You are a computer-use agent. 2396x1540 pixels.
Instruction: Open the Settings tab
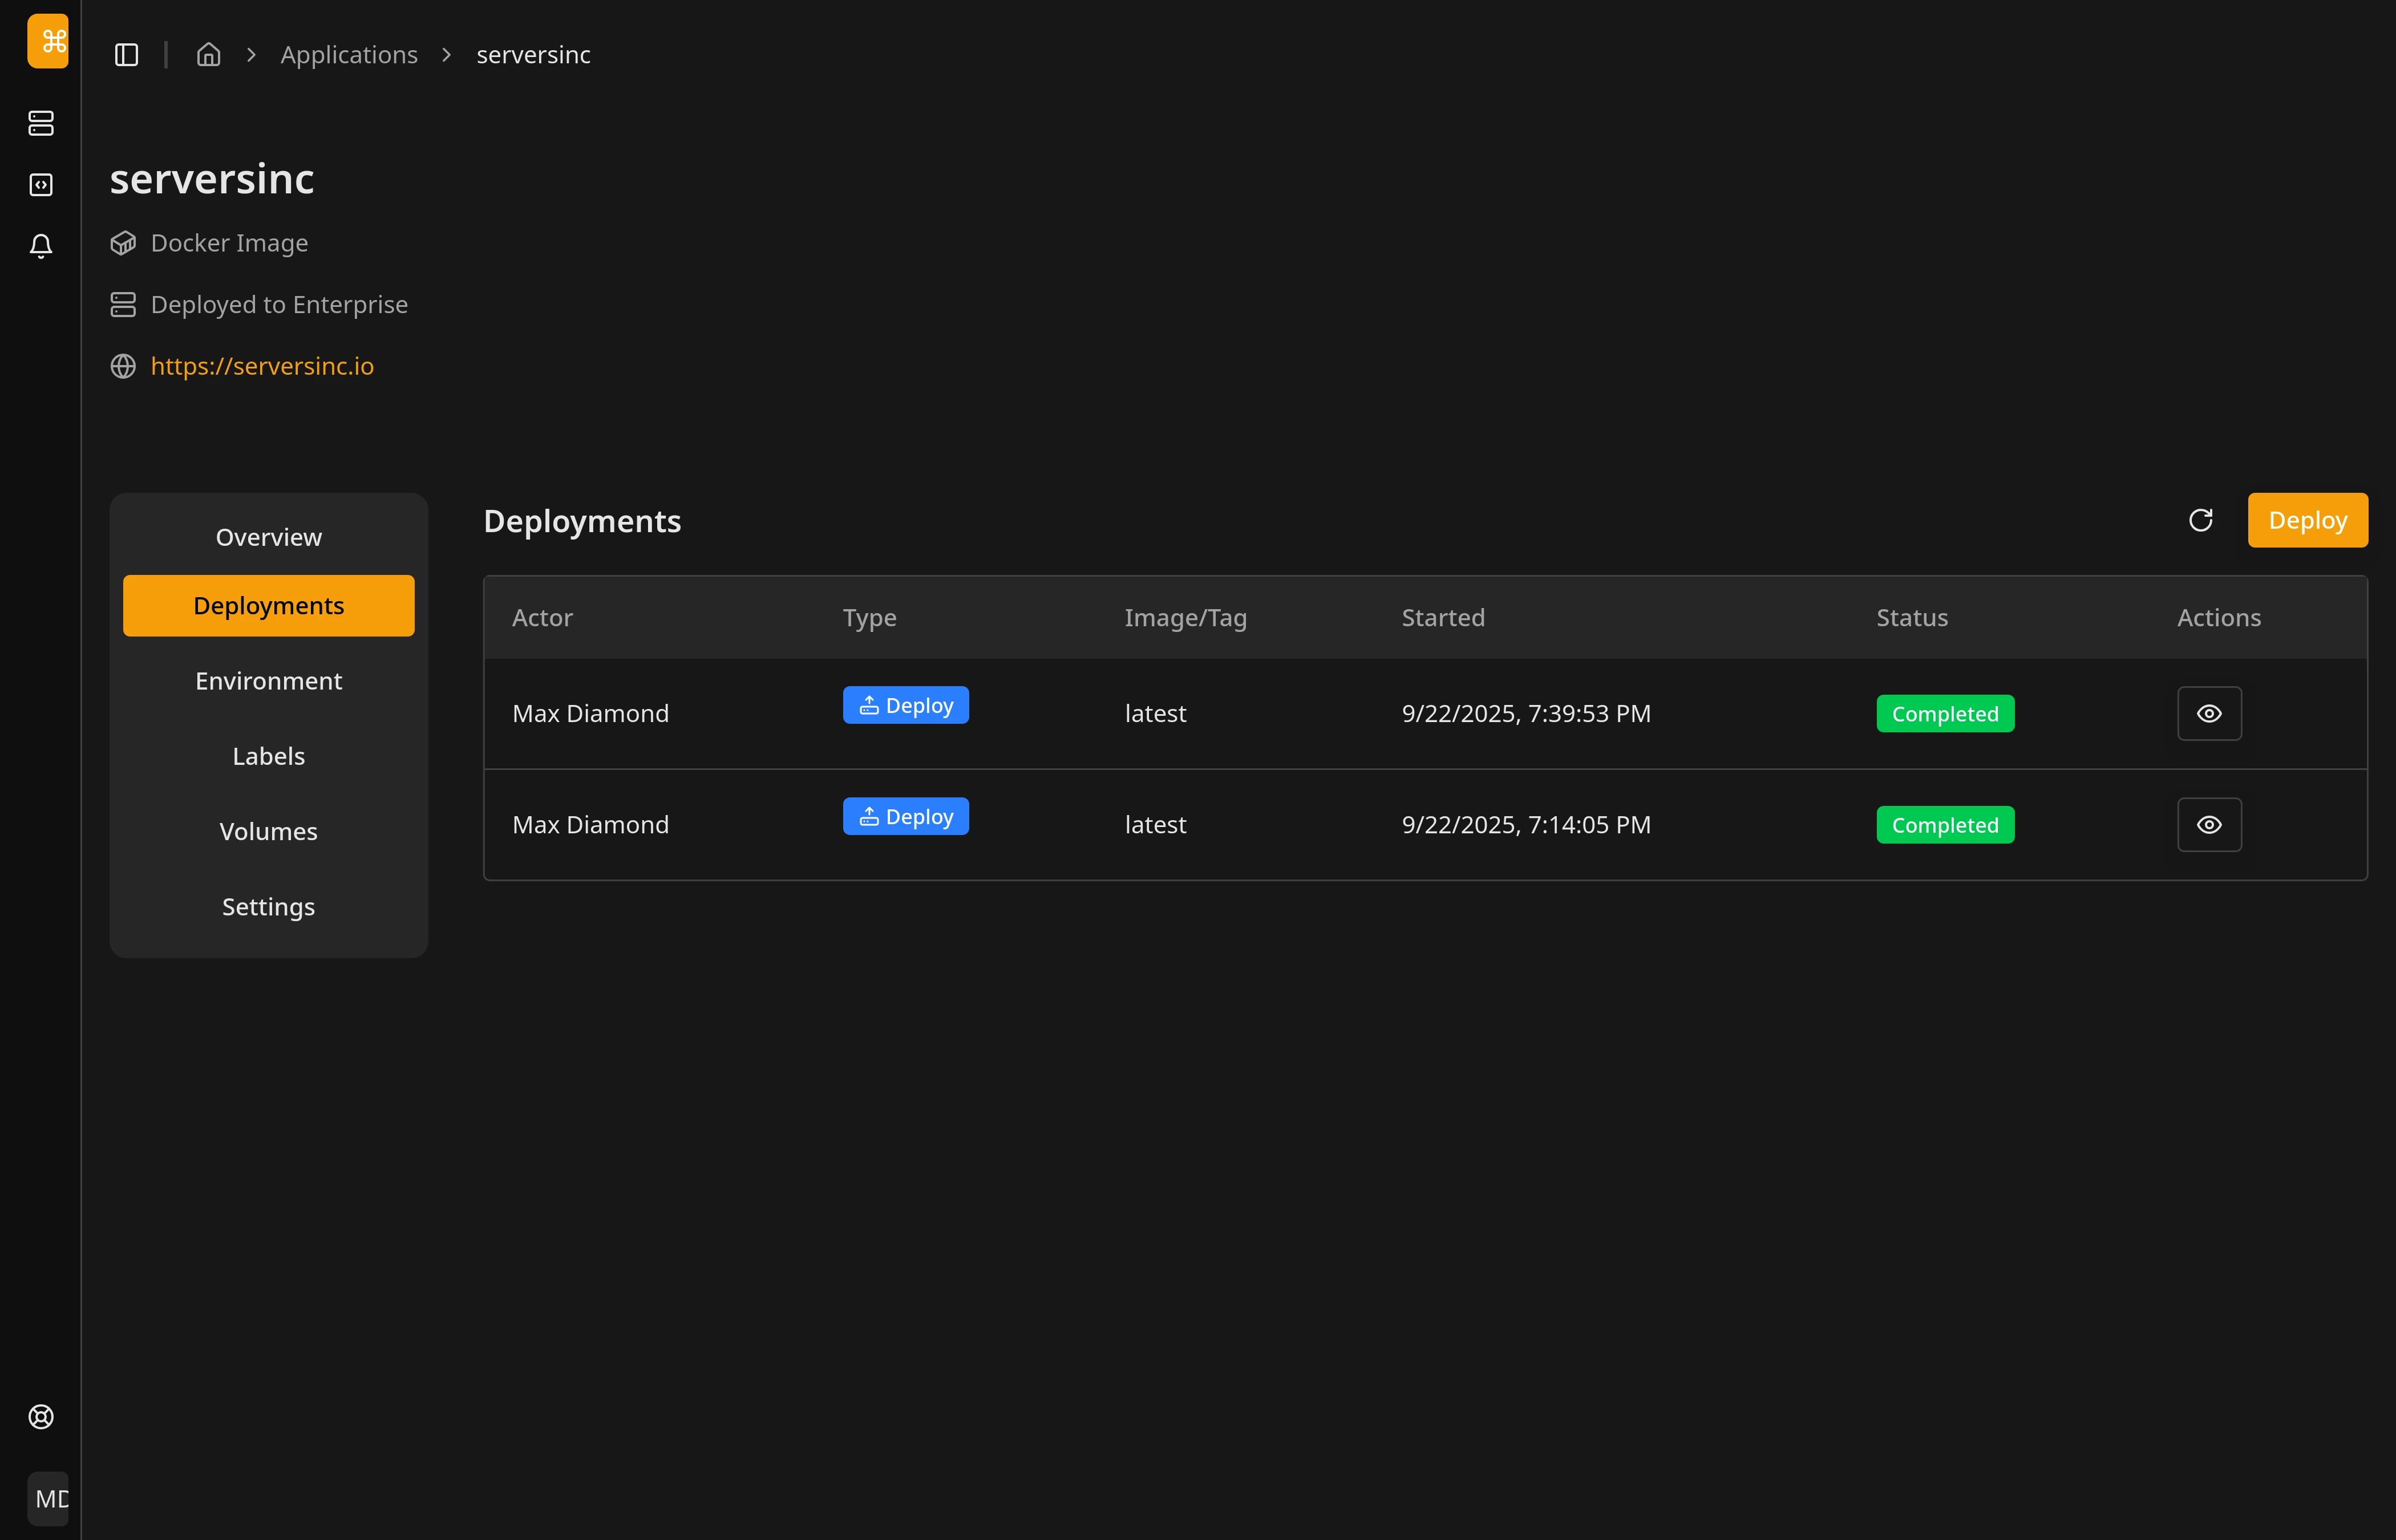tap(268, 907)
